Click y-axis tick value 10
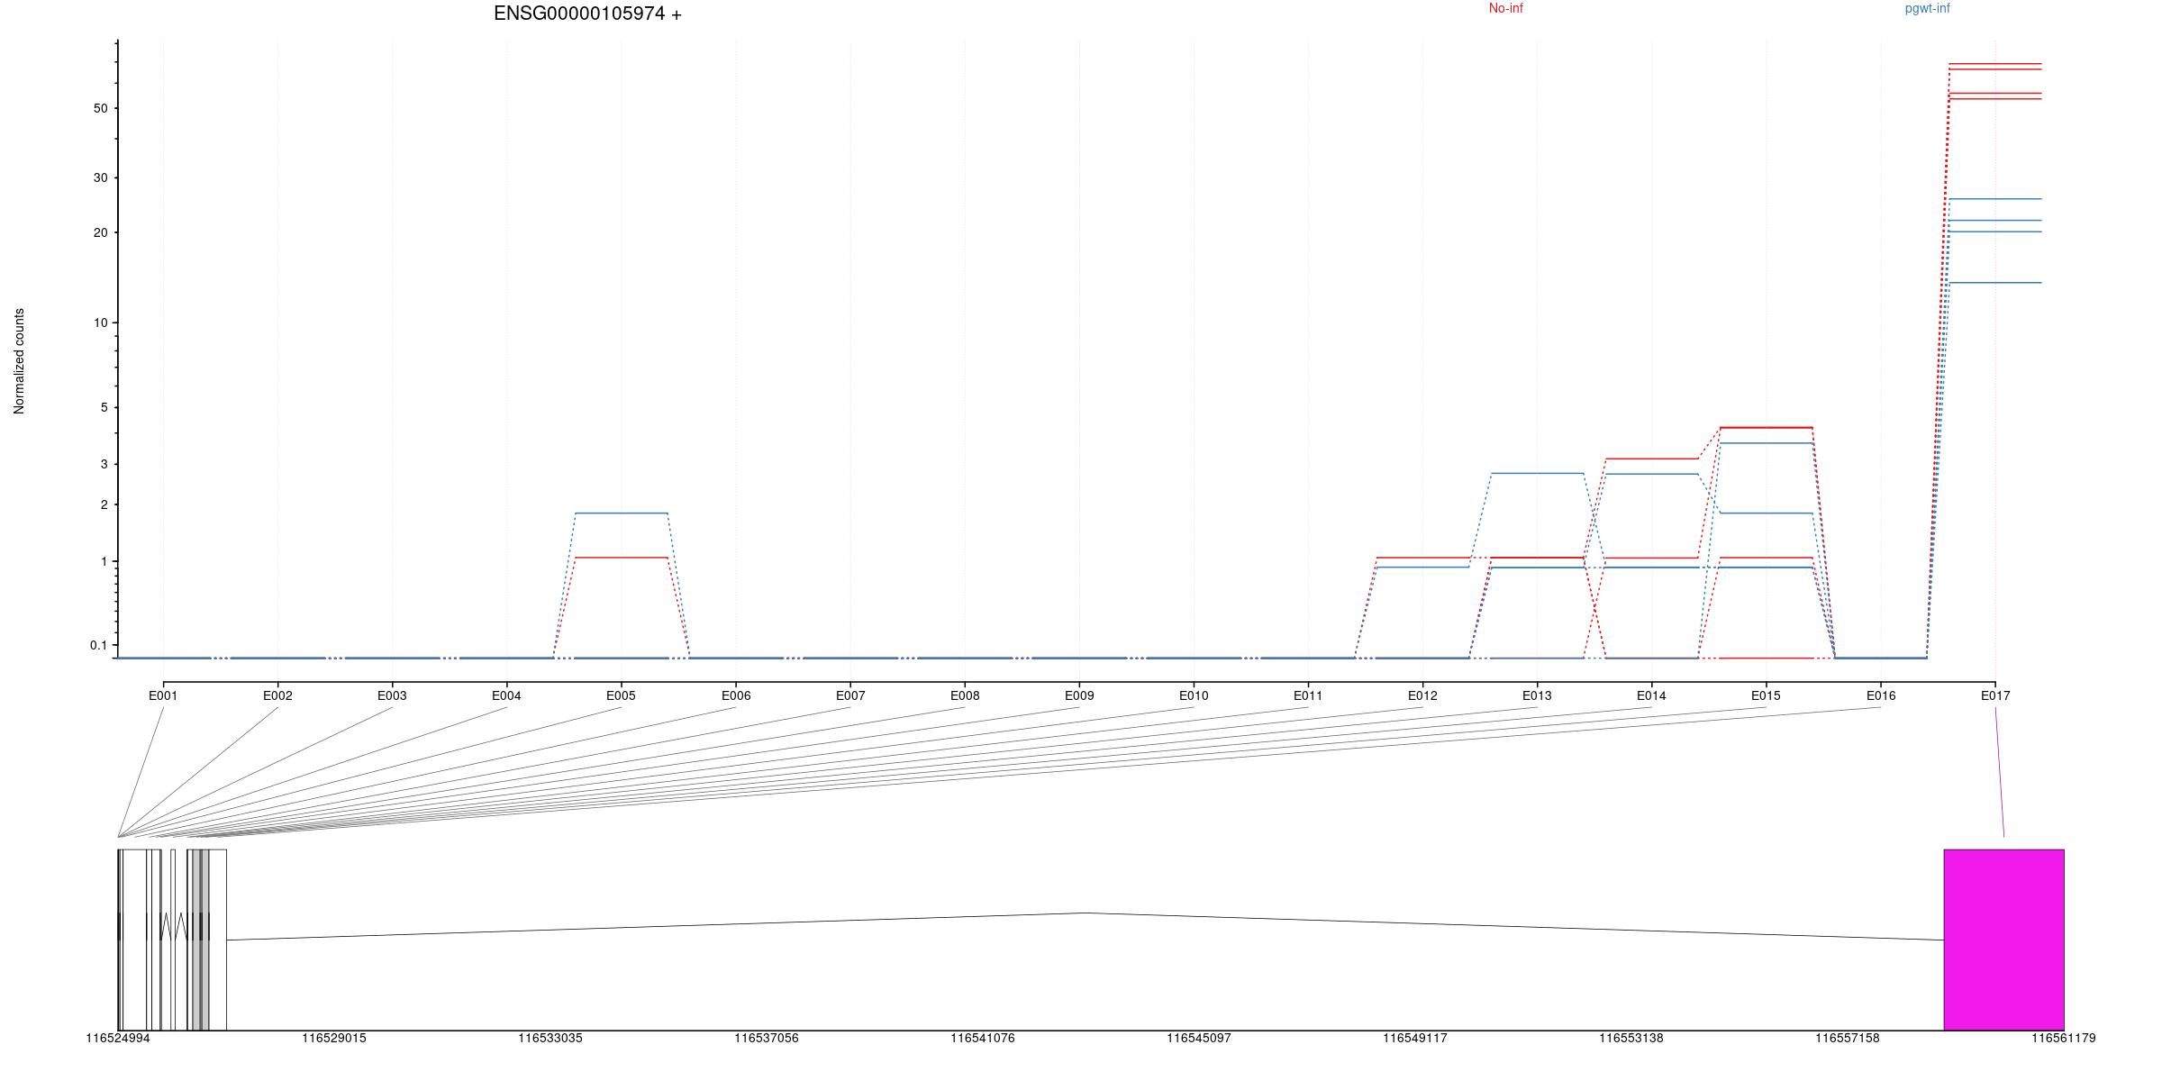Viewport: 2162px width, 1081px height. 100,322
